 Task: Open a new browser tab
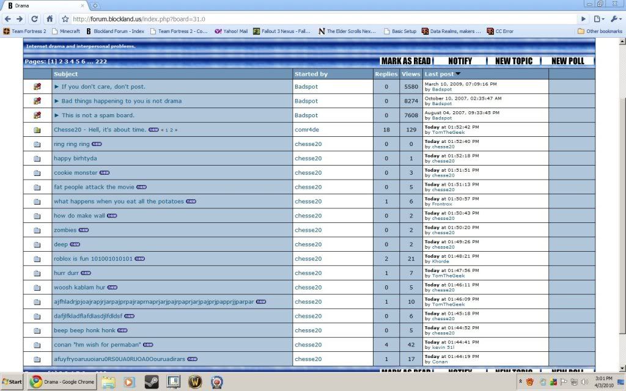point(95,5)
